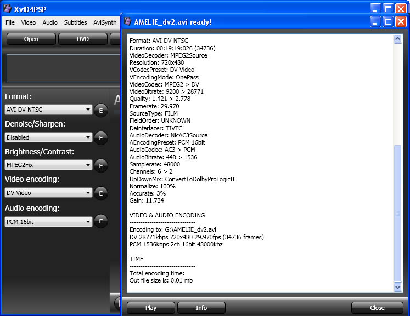This screenshot has height=316, width=410.
Task: Click the 'VCodecPreset: DV Video' log line
Action: pyautogui.click(x=162, y=70)
